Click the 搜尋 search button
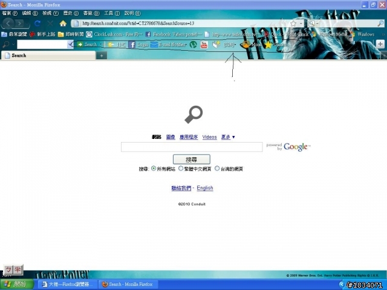 pyautogui.click(x=192, y=159)
